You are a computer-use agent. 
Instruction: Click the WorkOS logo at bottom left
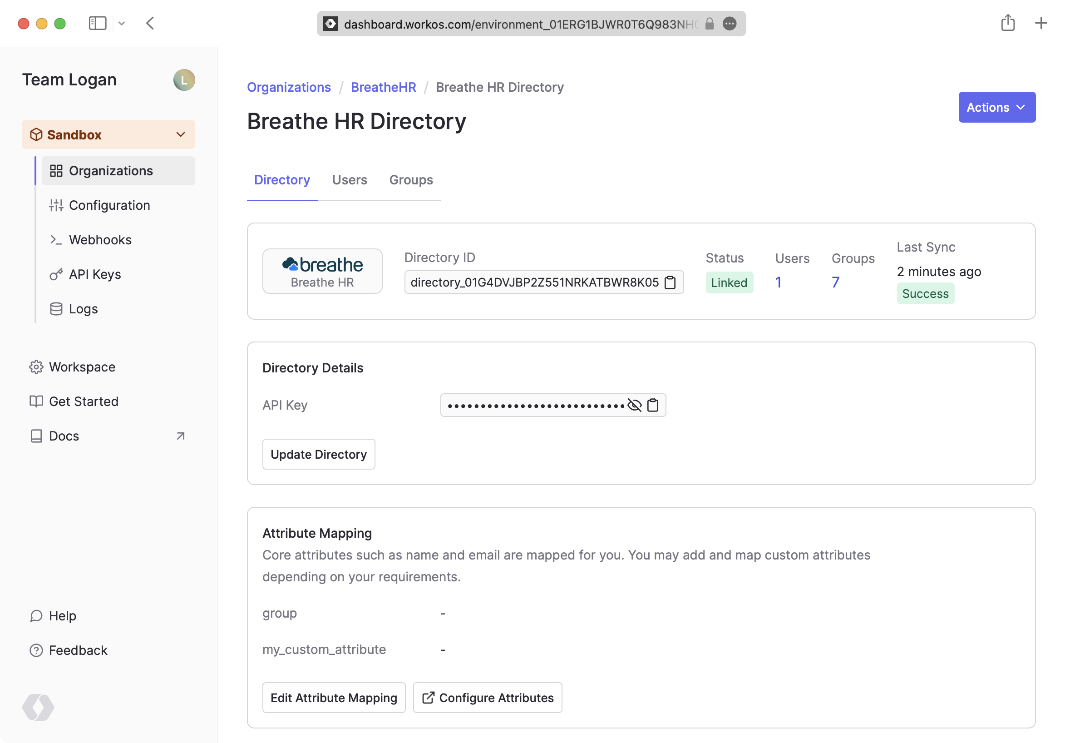coord(38,707)
